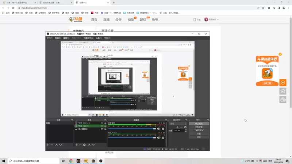The height and width of the screenshot is (164, 292).
Task: Remove the selected source with the minus icon
Action: tap(80, 145)
